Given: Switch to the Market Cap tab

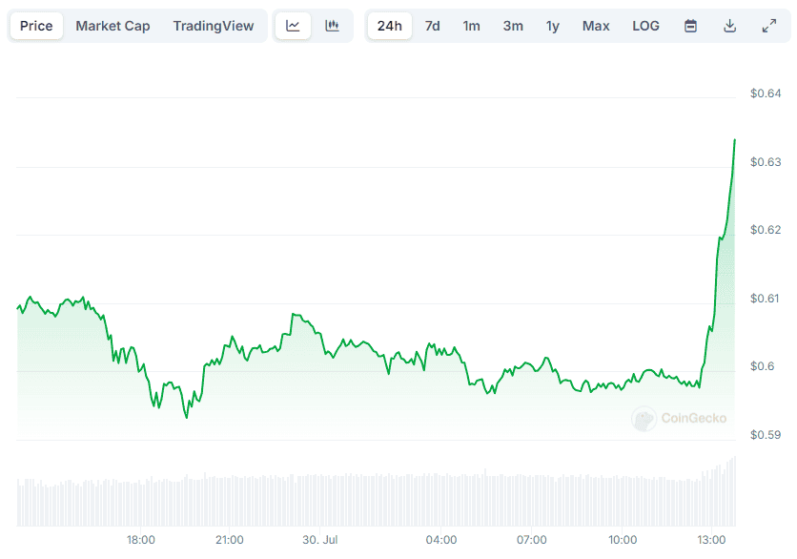Looking at the screenshot, I should (x=112, y=26).
